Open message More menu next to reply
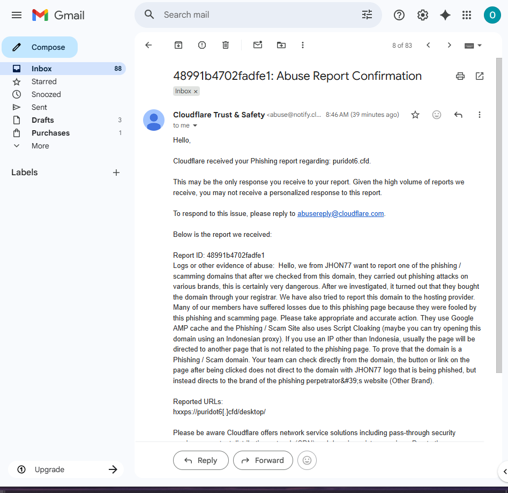Screen dimensions: 508x493 (x=480, y=115)
